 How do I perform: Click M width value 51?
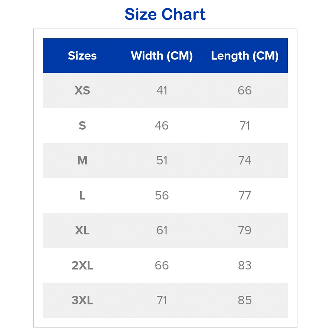coord(162,160)
